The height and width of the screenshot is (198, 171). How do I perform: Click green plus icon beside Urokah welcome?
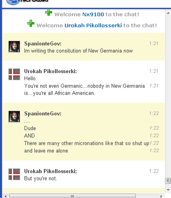(x=31, y=24)
